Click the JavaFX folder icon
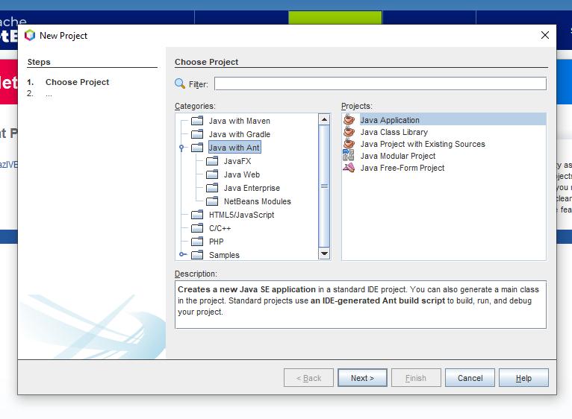This screenshot has width=572, height=419. point(212,161)
